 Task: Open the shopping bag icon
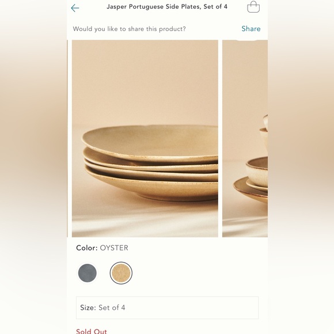253,7
